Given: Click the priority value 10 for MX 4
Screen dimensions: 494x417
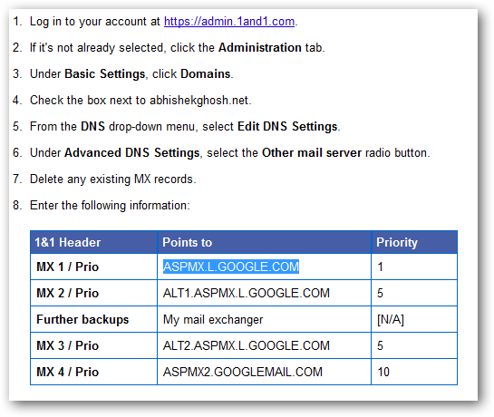Looking at the screenshot, I should [x=383, y=372].
